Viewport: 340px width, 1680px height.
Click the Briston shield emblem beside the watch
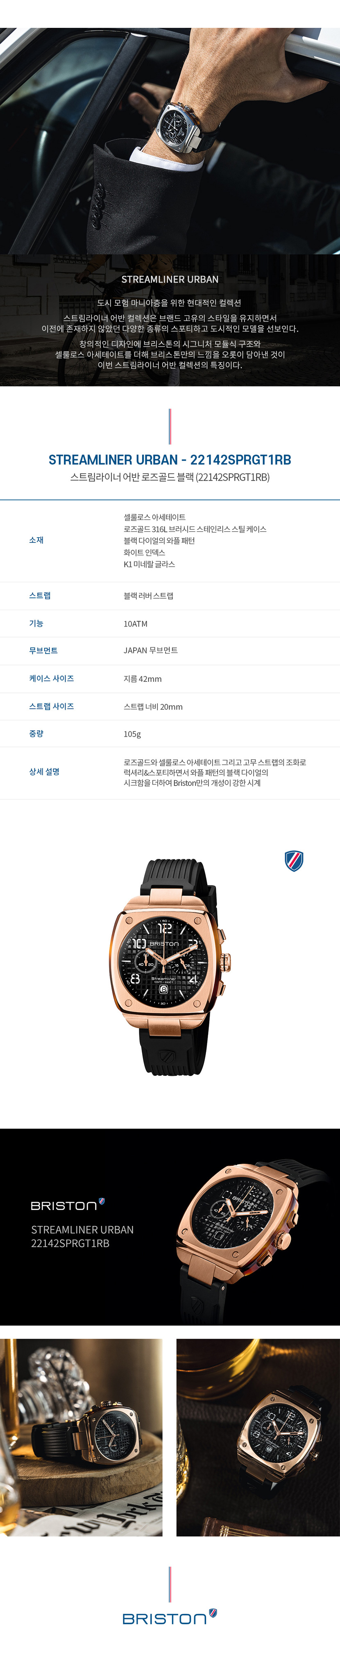click(x=294, y=861)
